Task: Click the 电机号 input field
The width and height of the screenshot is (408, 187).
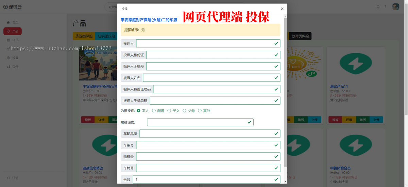Action: coord(208,157)
